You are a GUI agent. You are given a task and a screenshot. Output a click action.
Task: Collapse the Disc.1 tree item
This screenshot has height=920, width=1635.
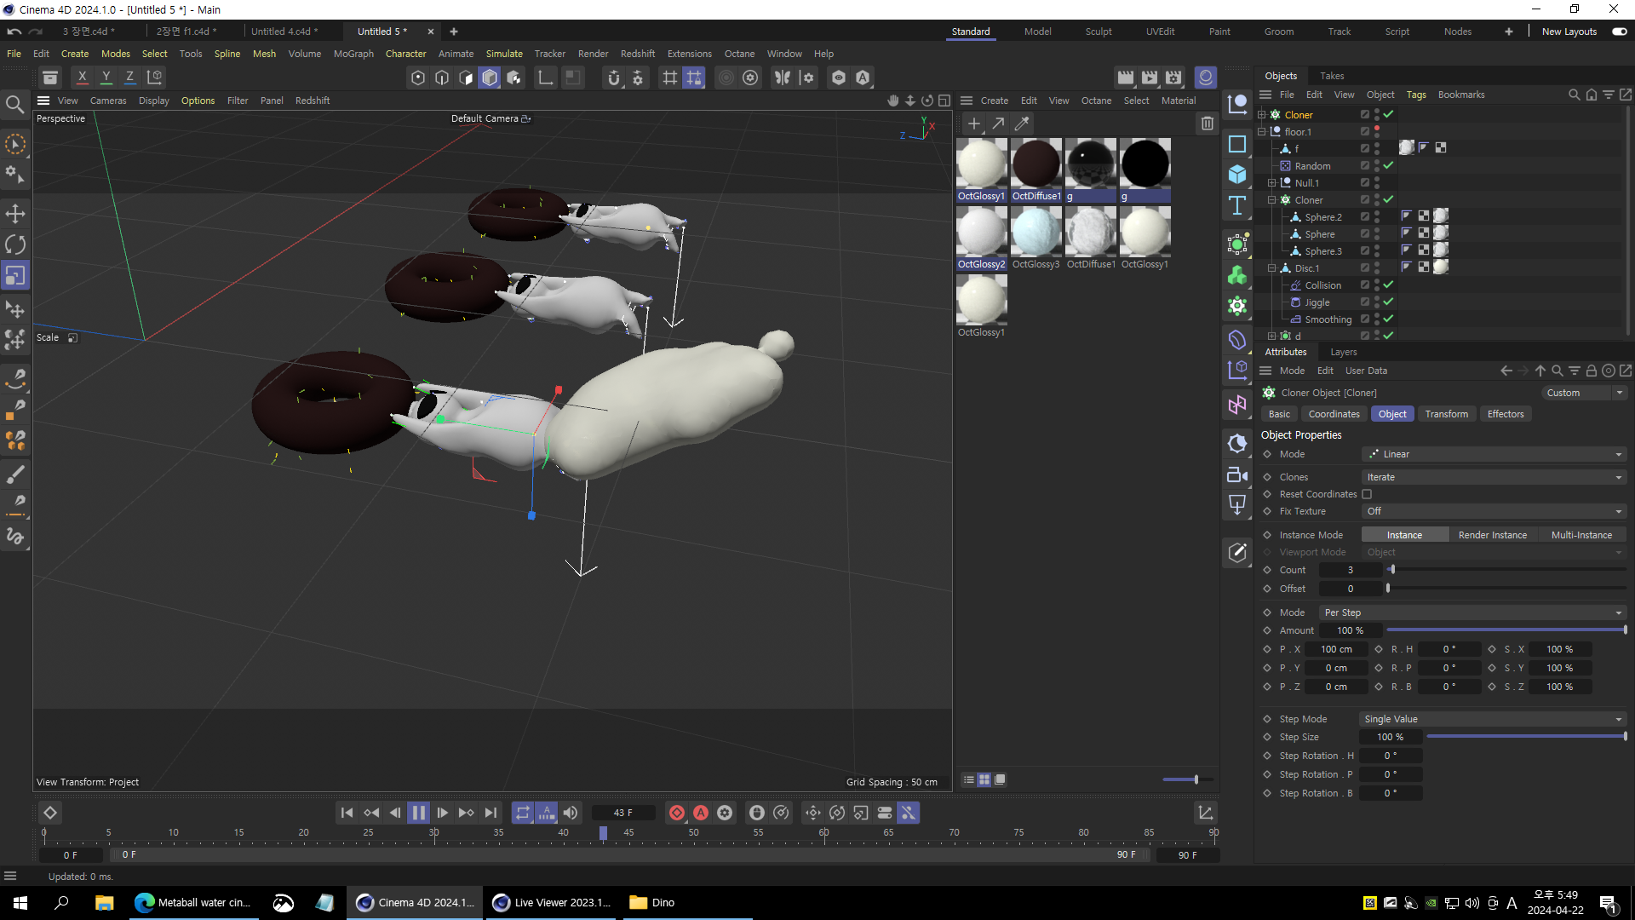[x=1272, y=268]
